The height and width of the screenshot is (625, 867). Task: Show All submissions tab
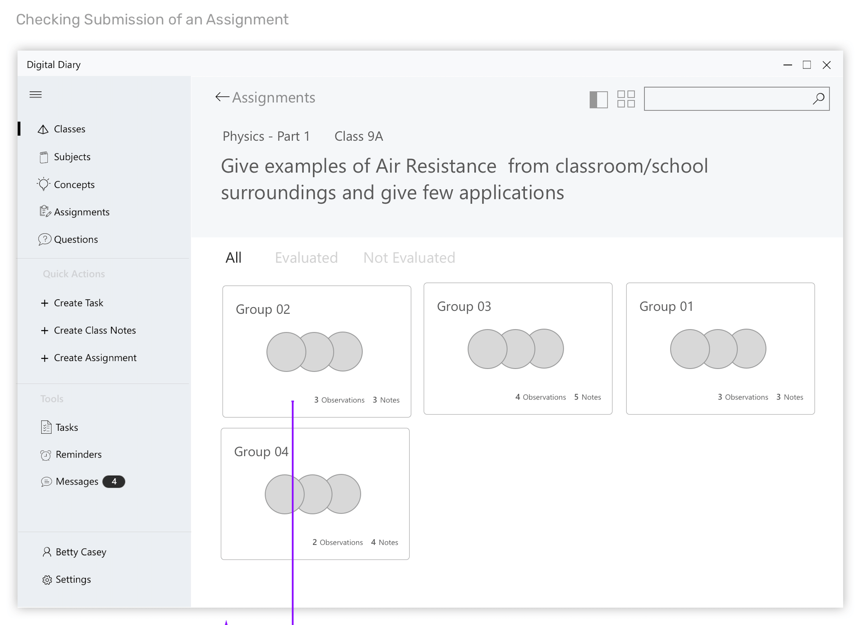coord(233,258)
